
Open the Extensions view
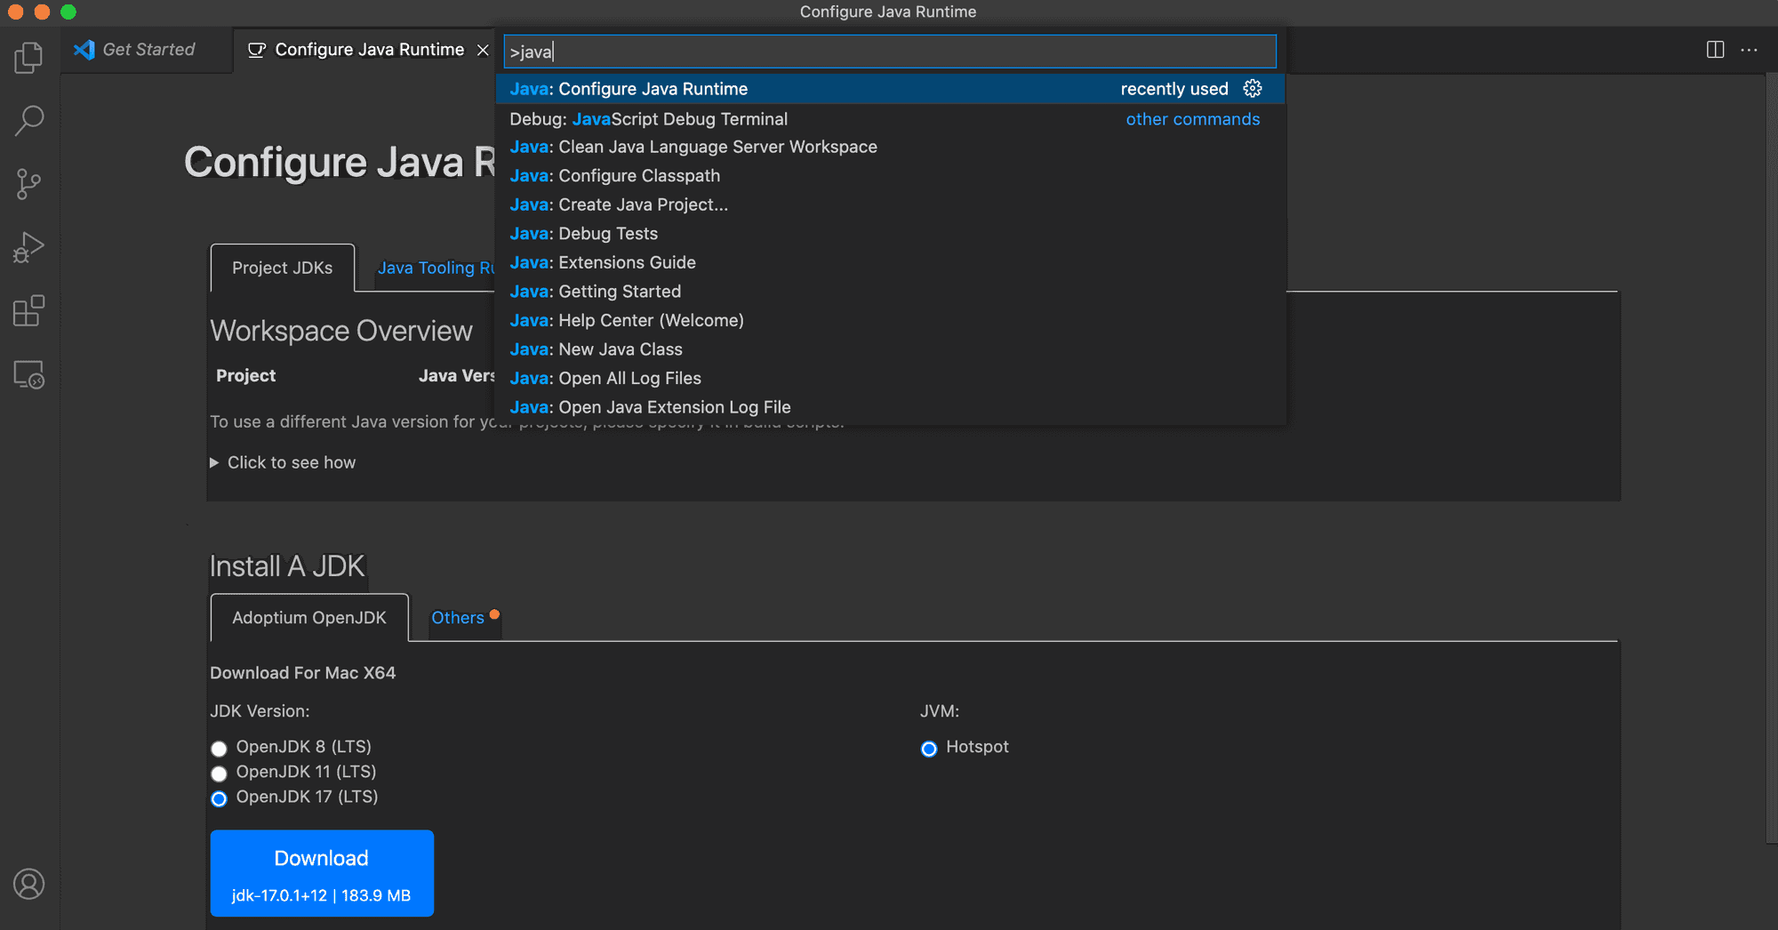coord(29,311)
